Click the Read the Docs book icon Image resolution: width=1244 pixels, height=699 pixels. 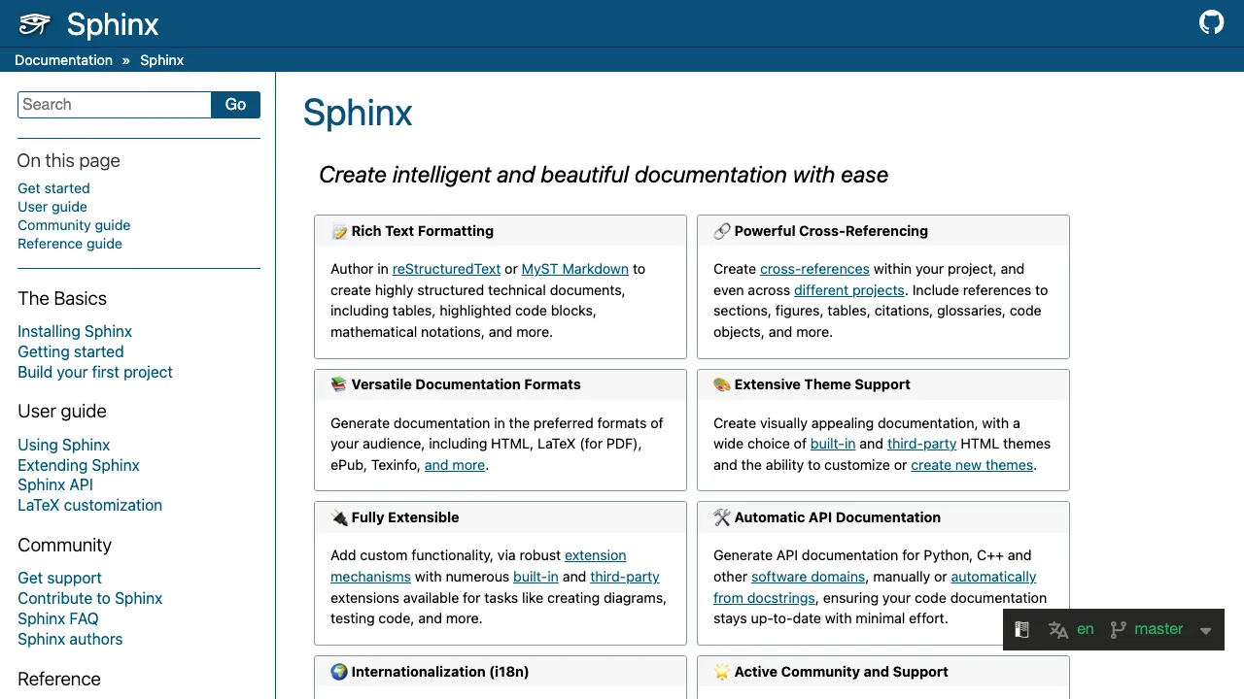[x=1021, y=629]
